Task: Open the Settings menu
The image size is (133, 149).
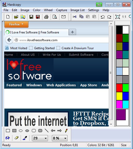Action: tap(94, 10)
